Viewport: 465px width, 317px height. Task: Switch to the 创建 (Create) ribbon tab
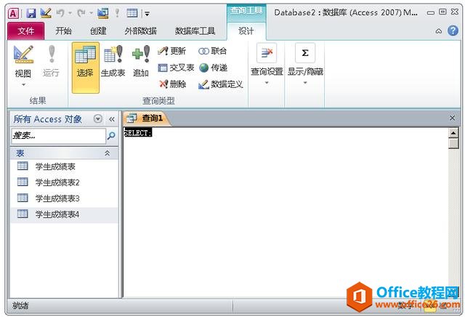98,31
